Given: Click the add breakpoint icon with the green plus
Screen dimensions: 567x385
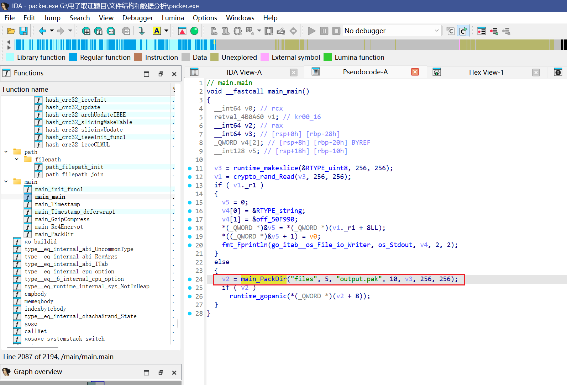Looking at the screenshot, I should point(494,31).
